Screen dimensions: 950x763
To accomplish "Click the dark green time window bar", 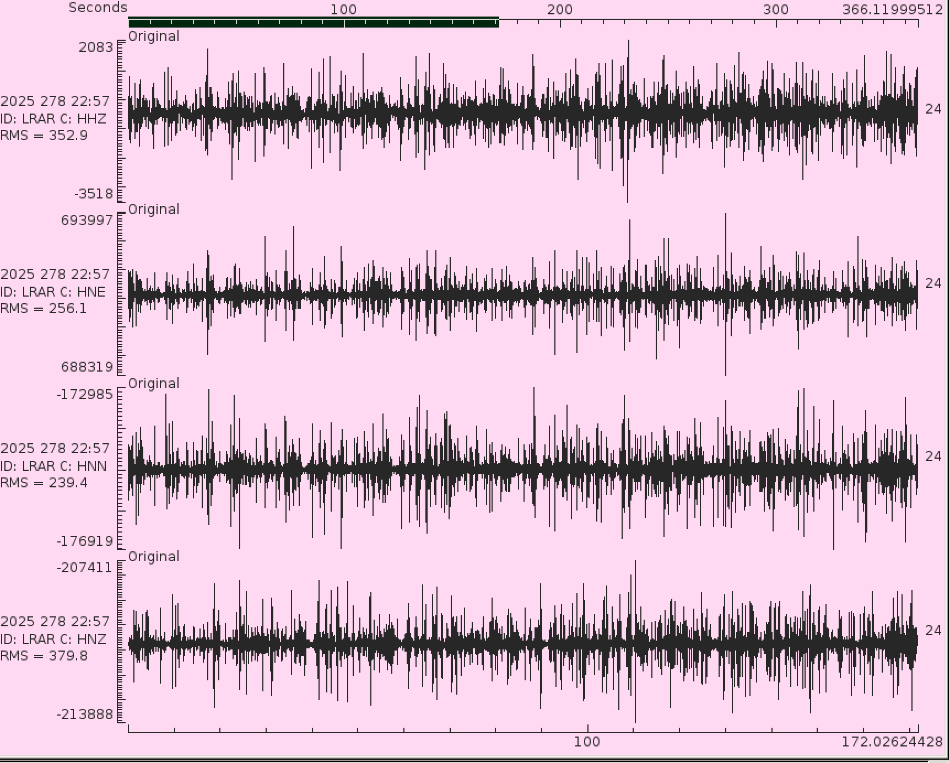I will 313,23.
